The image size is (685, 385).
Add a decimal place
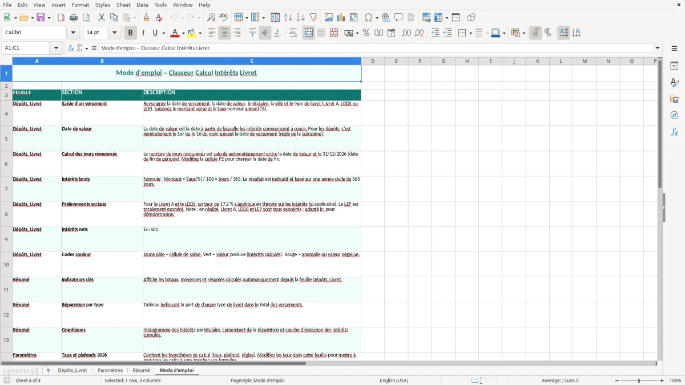tap(407, 33)
